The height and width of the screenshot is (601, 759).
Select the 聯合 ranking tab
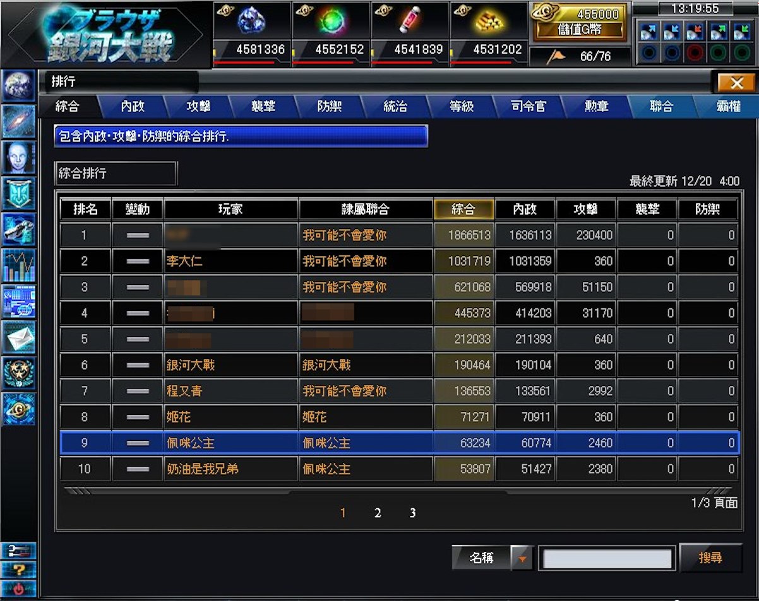pyautogui.click(x=661, y=107)
